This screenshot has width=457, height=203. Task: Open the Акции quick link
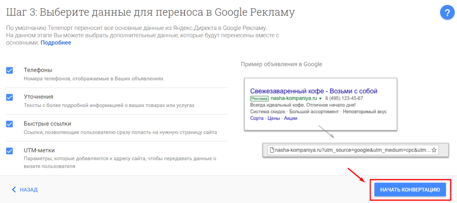291,118
